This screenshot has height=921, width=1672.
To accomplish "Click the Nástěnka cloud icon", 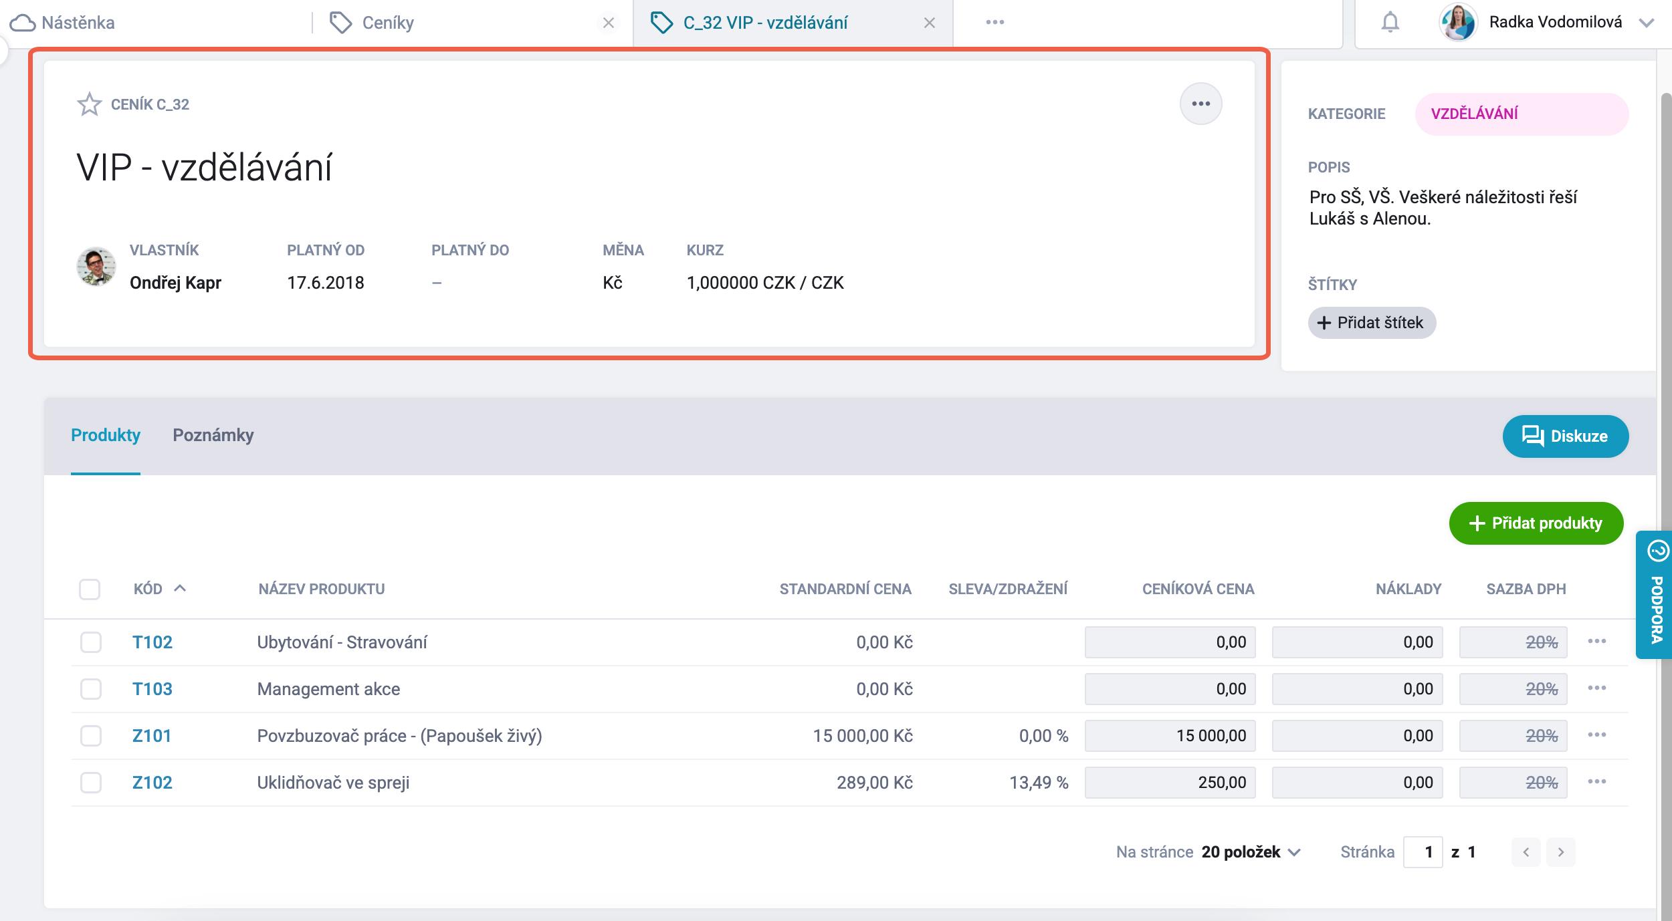I will pos(23,23).
